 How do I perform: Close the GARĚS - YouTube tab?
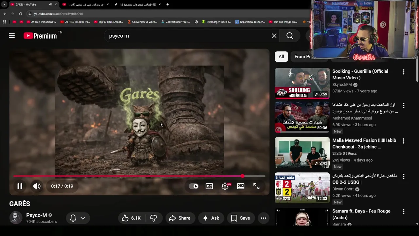tap(56, 5)
